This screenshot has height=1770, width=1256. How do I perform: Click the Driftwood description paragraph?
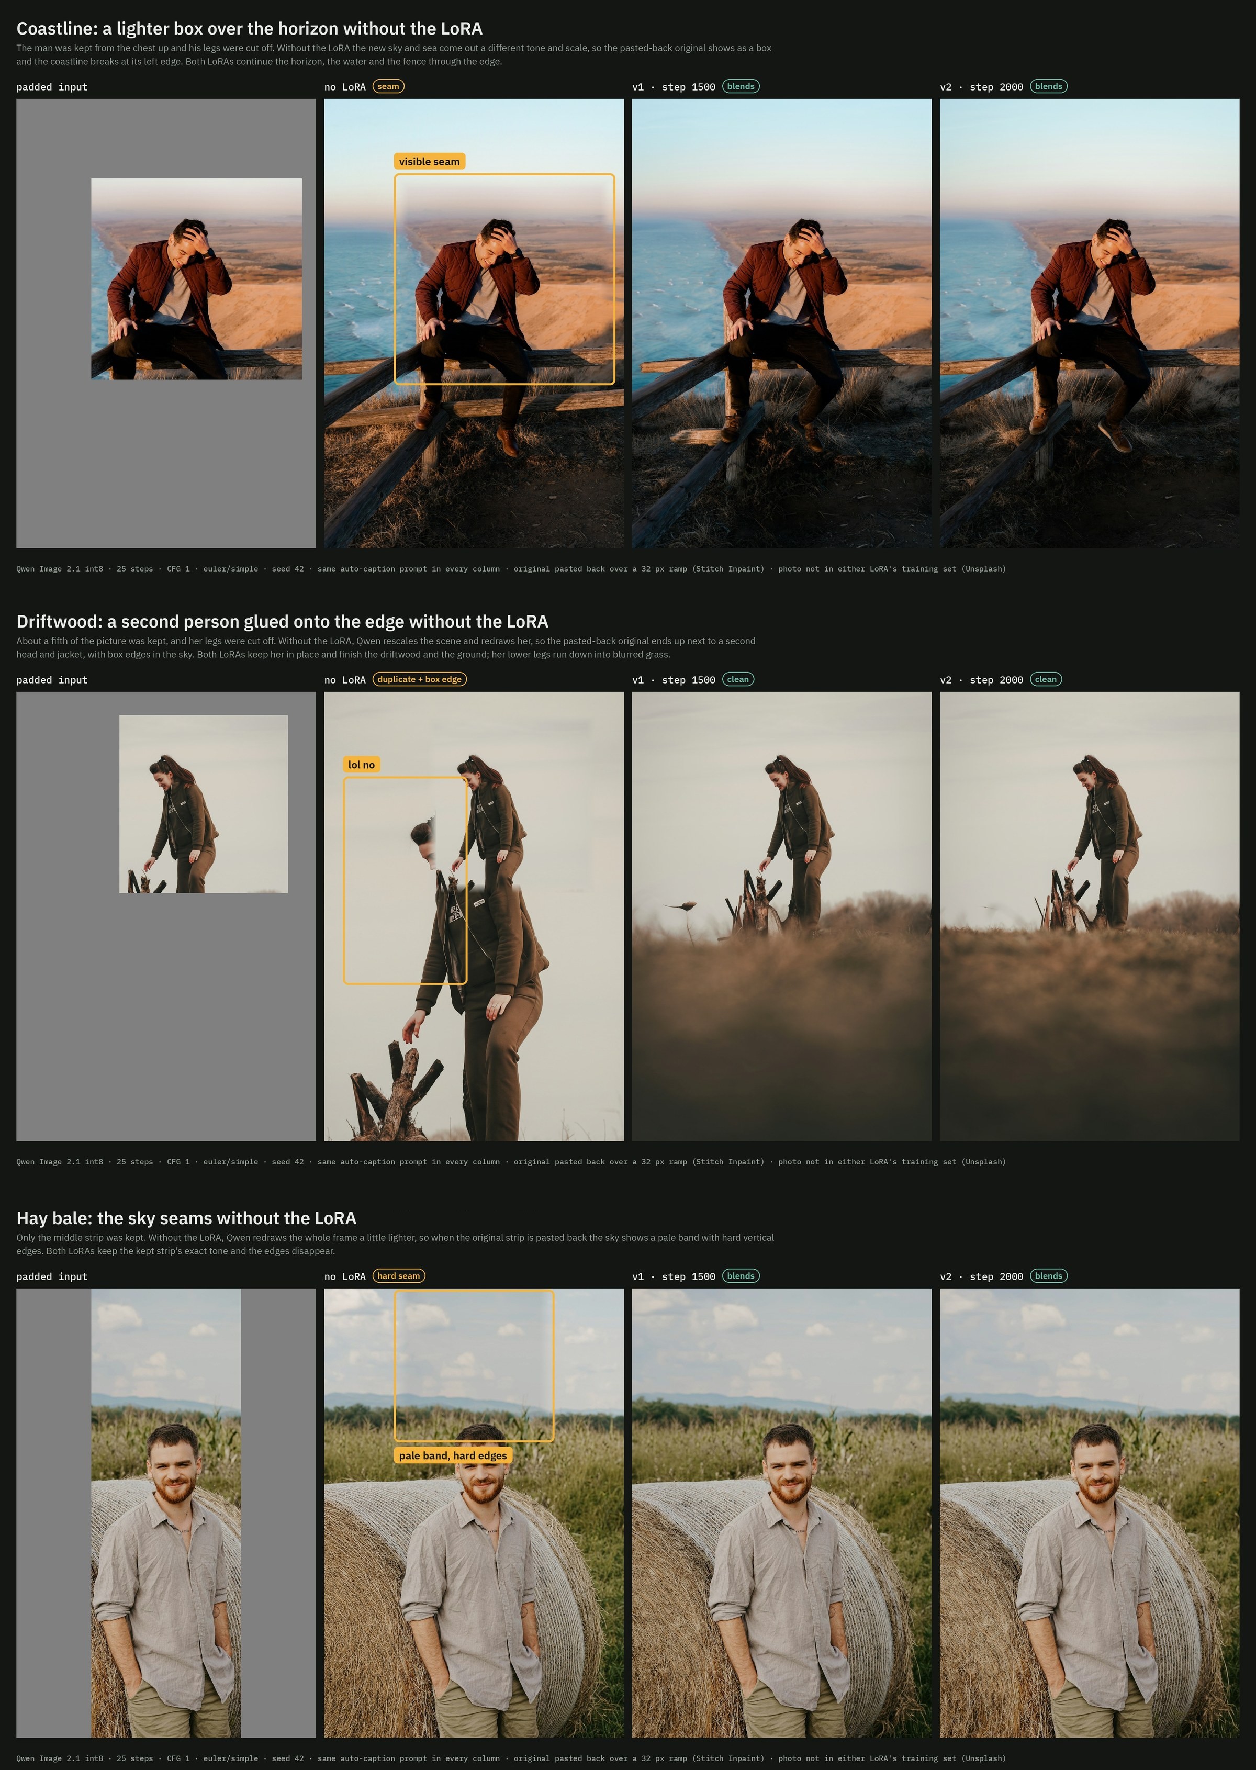pos(386,648)
